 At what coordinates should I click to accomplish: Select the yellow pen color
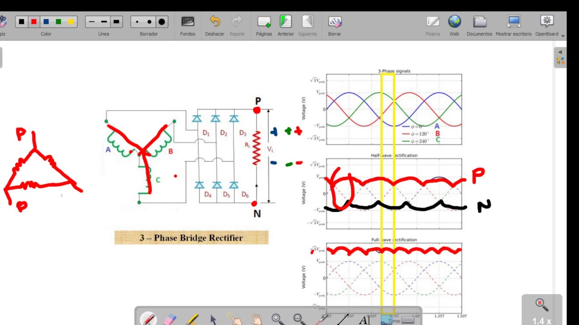(71, 22)
